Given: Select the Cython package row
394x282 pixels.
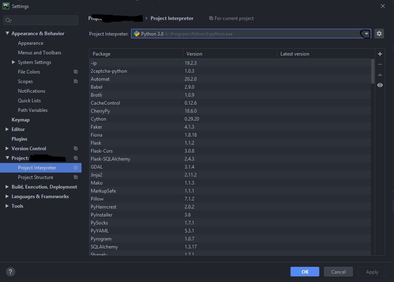Looking at the screenshot, I should [x=230, y=119].
